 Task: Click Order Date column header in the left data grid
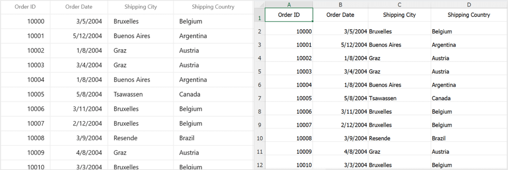click(x=79, y=7)
